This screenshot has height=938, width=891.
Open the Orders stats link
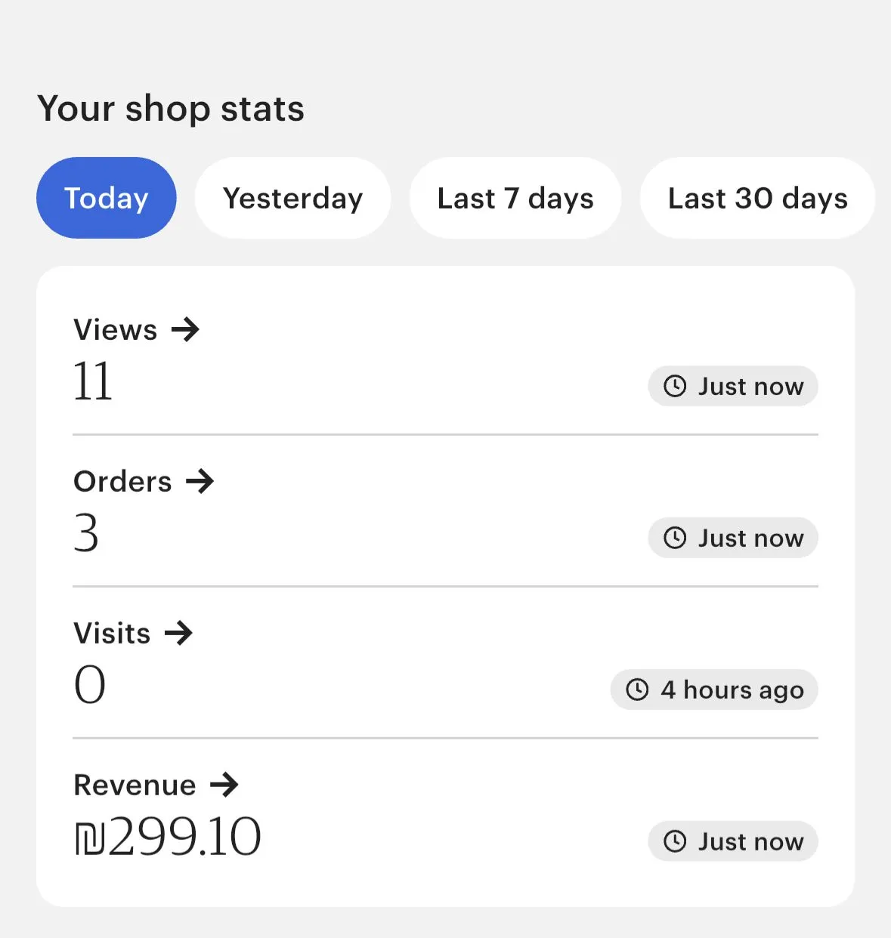point(123,482)
